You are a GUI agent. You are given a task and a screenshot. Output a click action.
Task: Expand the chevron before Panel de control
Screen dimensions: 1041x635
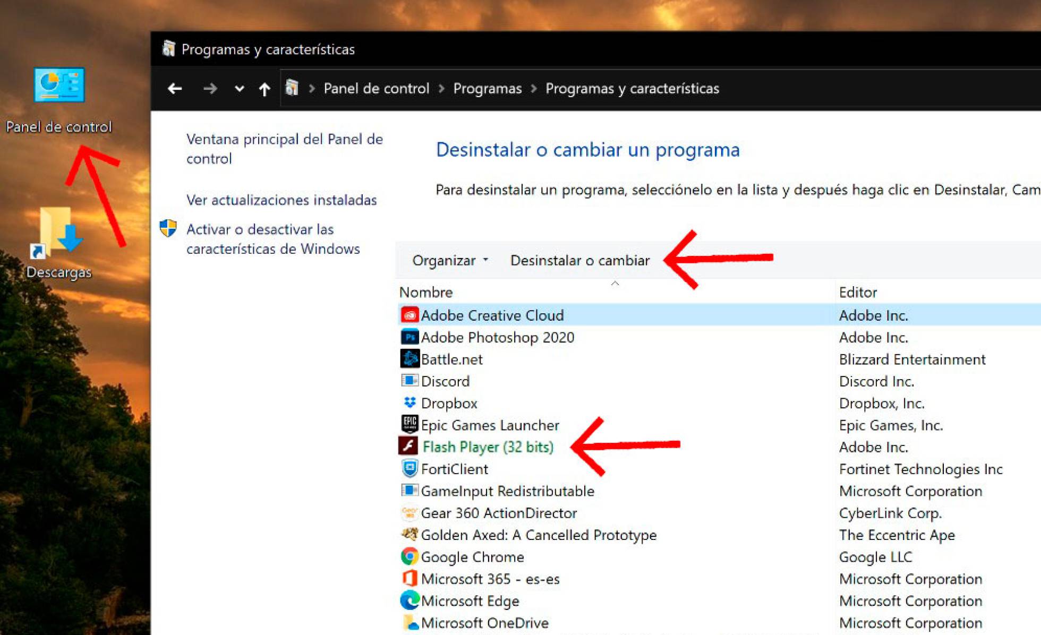312,89
